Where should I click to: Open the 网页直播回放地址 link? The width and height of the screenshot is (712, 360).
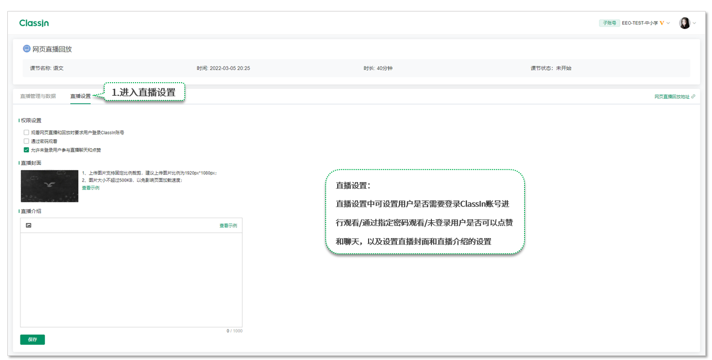coord(672,97)
